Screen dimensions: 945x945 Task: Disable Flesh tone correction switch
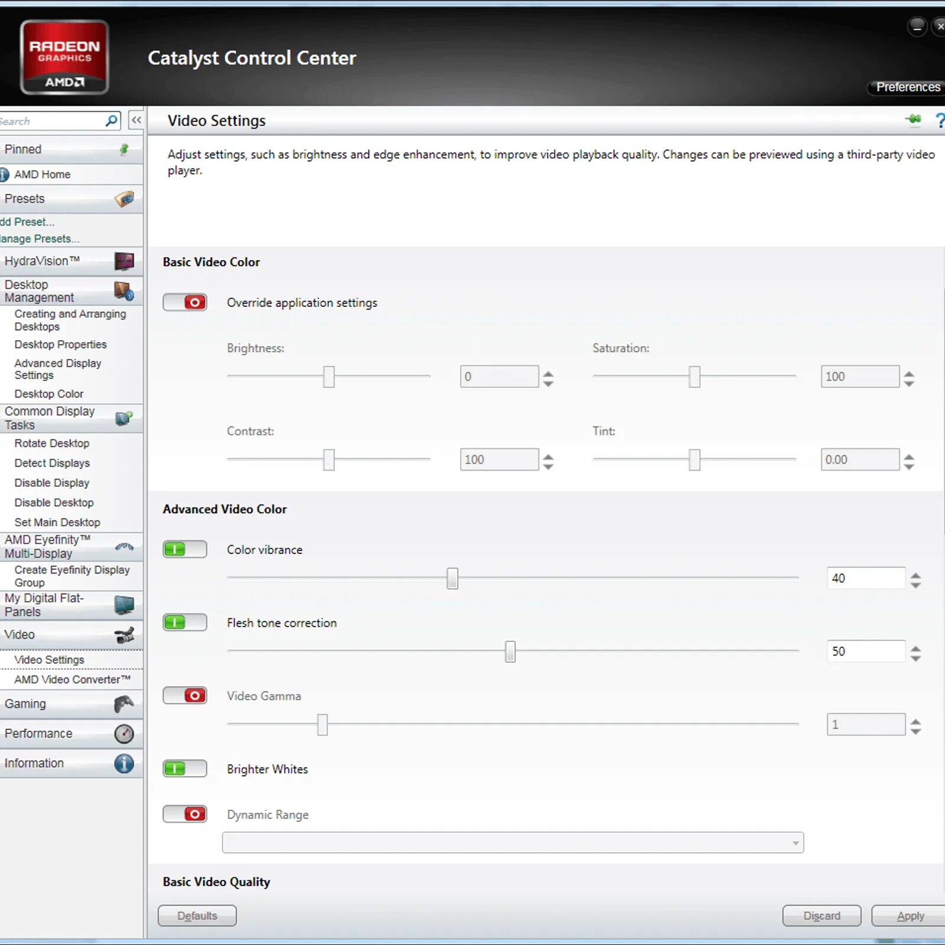(185, 623)
